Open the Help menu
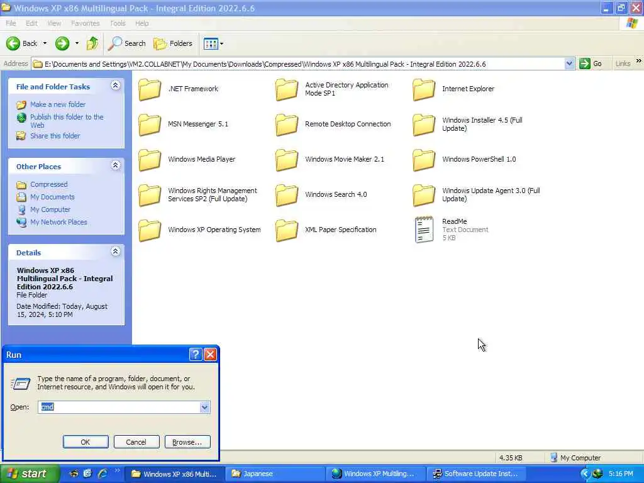Screen dimensions: 644x483 click(142, 23)
